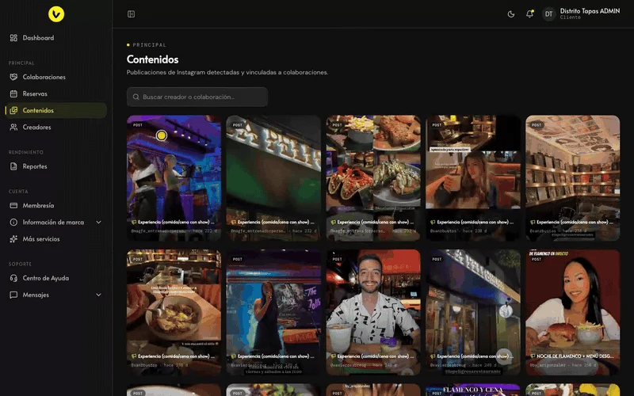This screenshot has width=634, height=396.
Task: Click the Creadores people icon
Action: [13, 128]
